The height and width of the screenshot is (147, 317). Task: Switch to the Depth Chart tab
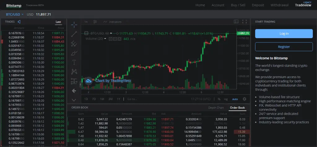(x=216, y=108)
